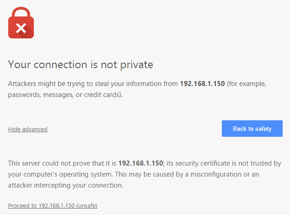Proceed to 192.168.1.150 (unsafe) link
Viewport: 290px width, 215px height.
[x=53, y=205]
